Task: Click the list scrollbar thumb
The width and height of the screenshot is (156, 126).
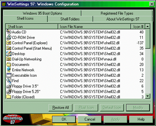Action: click(148, 39)
